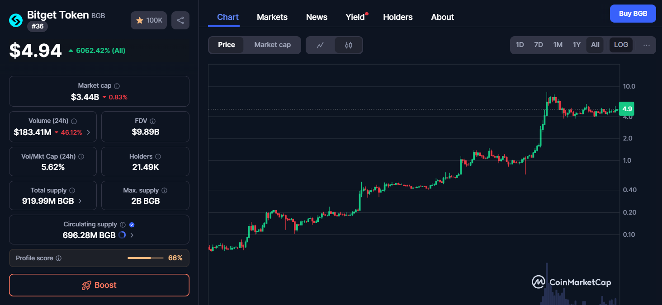Open the share icon button
662x305 pixels.
click(x=180, y=20)
